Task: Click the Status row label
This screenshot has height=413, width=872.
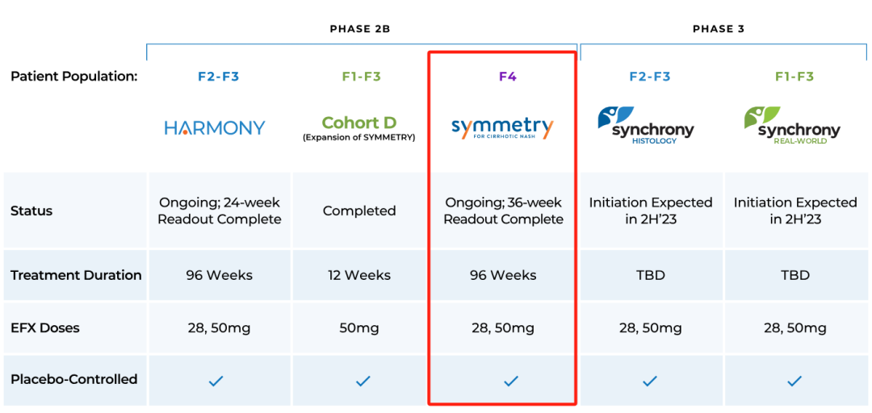Action: 31,211
